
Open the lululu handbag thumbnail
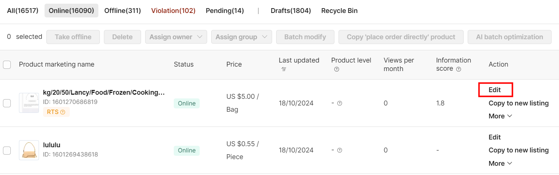[29, 150]
